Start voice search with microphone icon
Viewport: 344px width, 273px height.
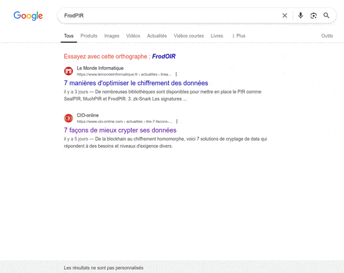point(301,15)
